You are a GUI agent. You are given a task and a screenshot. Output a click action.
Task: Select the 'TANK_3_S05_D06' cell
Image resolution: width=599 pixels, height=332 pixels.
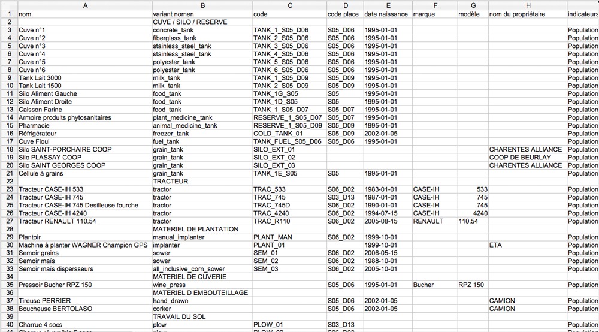coord(289,46)
